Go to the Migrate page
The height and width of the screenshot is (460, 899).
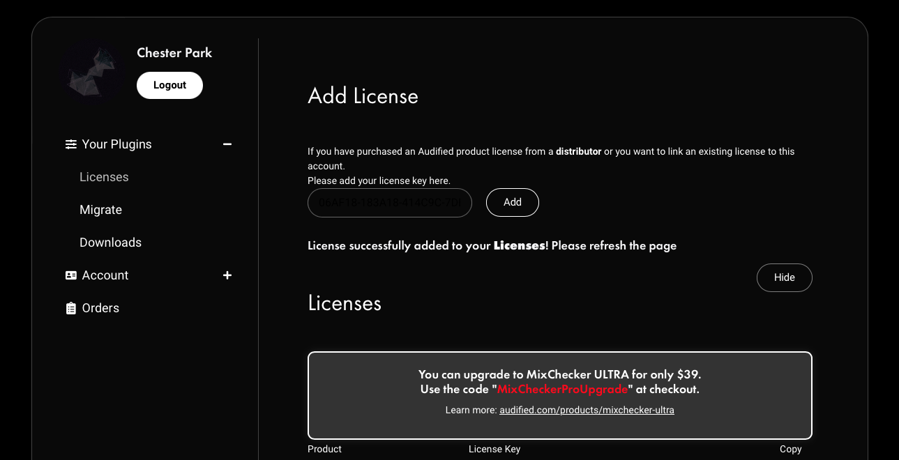coord(101,210)
